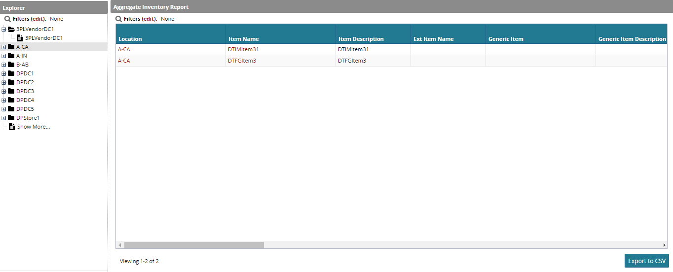673x272 pixels.
Task: Open the DTIMItem31 item name link
Action: point(243,49)
